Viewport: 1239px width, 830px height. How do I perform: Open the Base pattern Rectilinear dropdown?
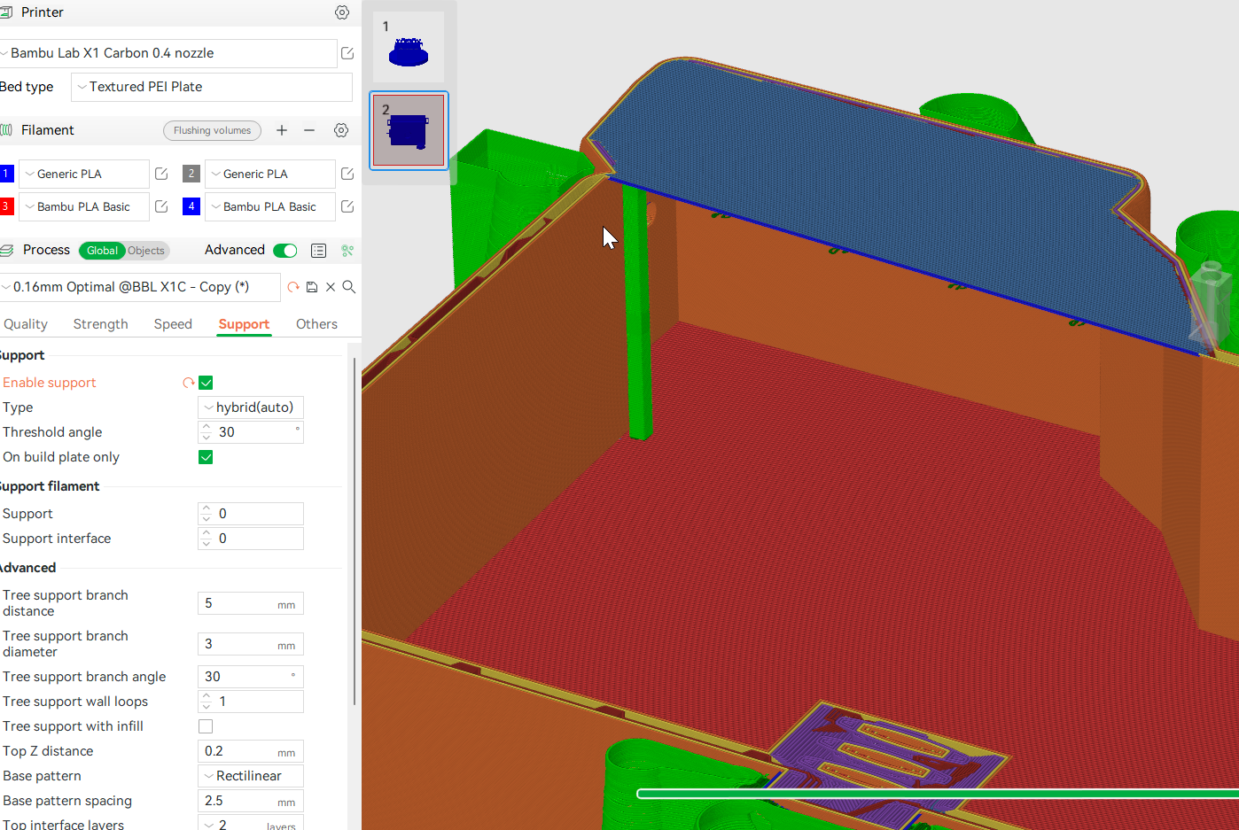pos(251,776)
